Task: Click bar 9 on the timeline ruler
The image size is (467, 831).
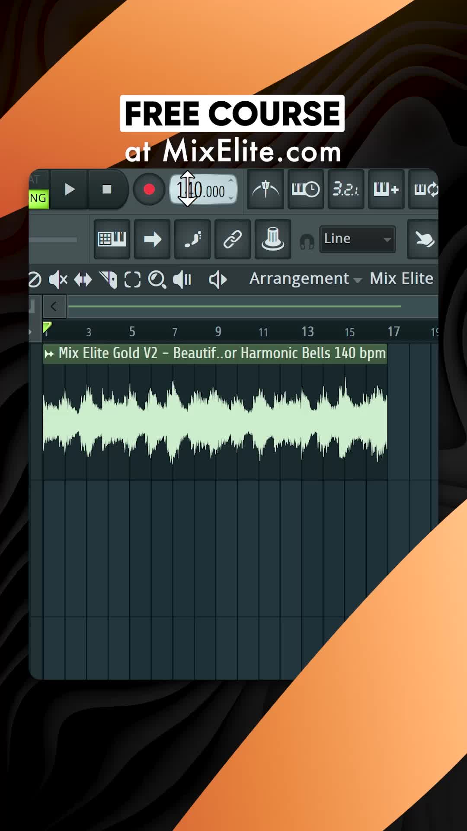Action: (x=218, y=332)
